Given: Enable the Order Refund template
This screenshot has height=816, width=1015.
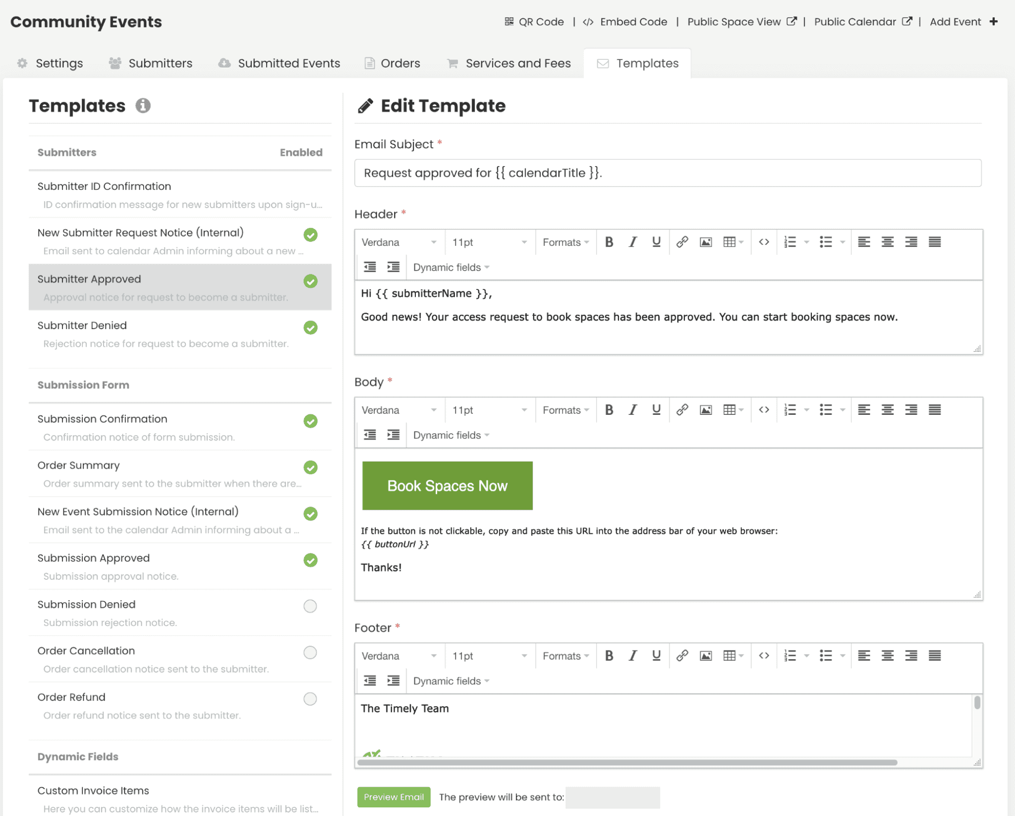Looking at the screenshot, I should click(310, 699).
